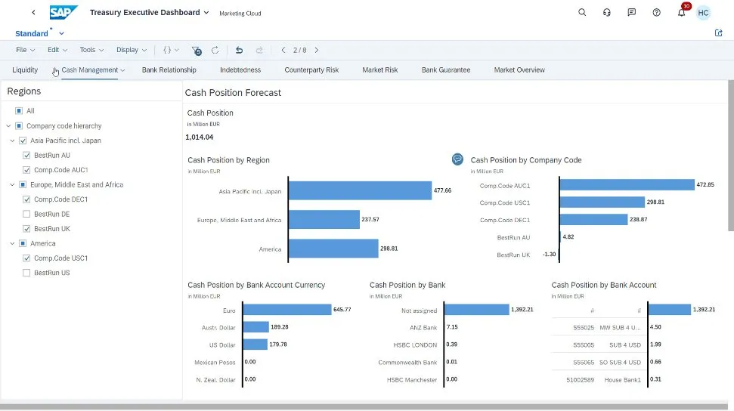Click the filter icon in the toolbar
The width and height of the screenshot is (734, 411).
[196, 51]
